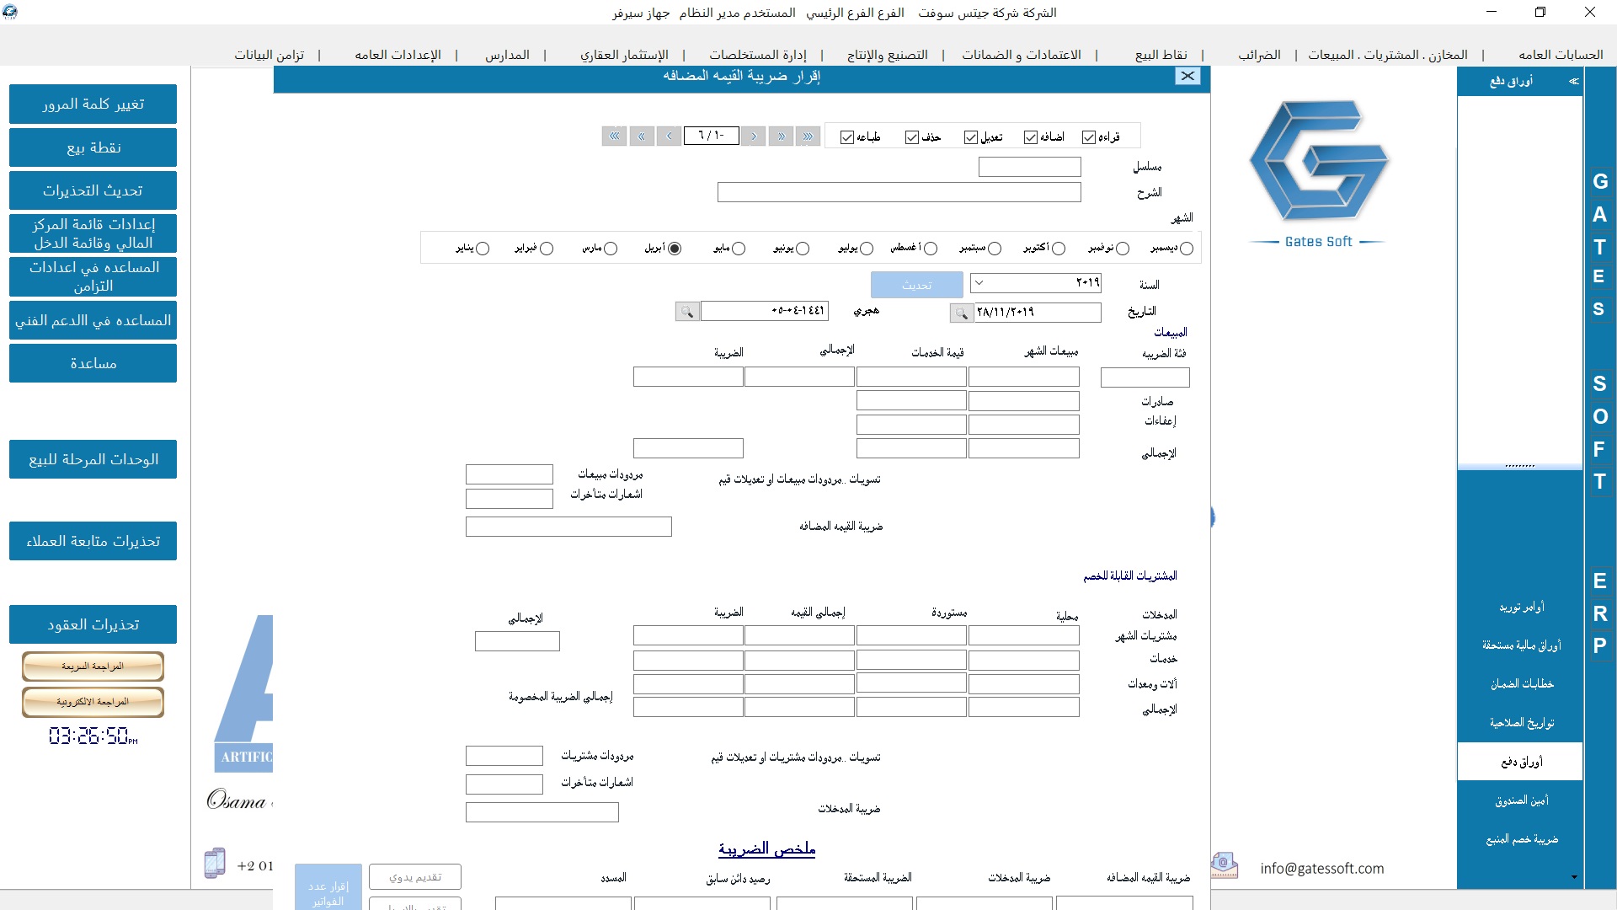Click the تقديم يدوي button

pos(415,877)
